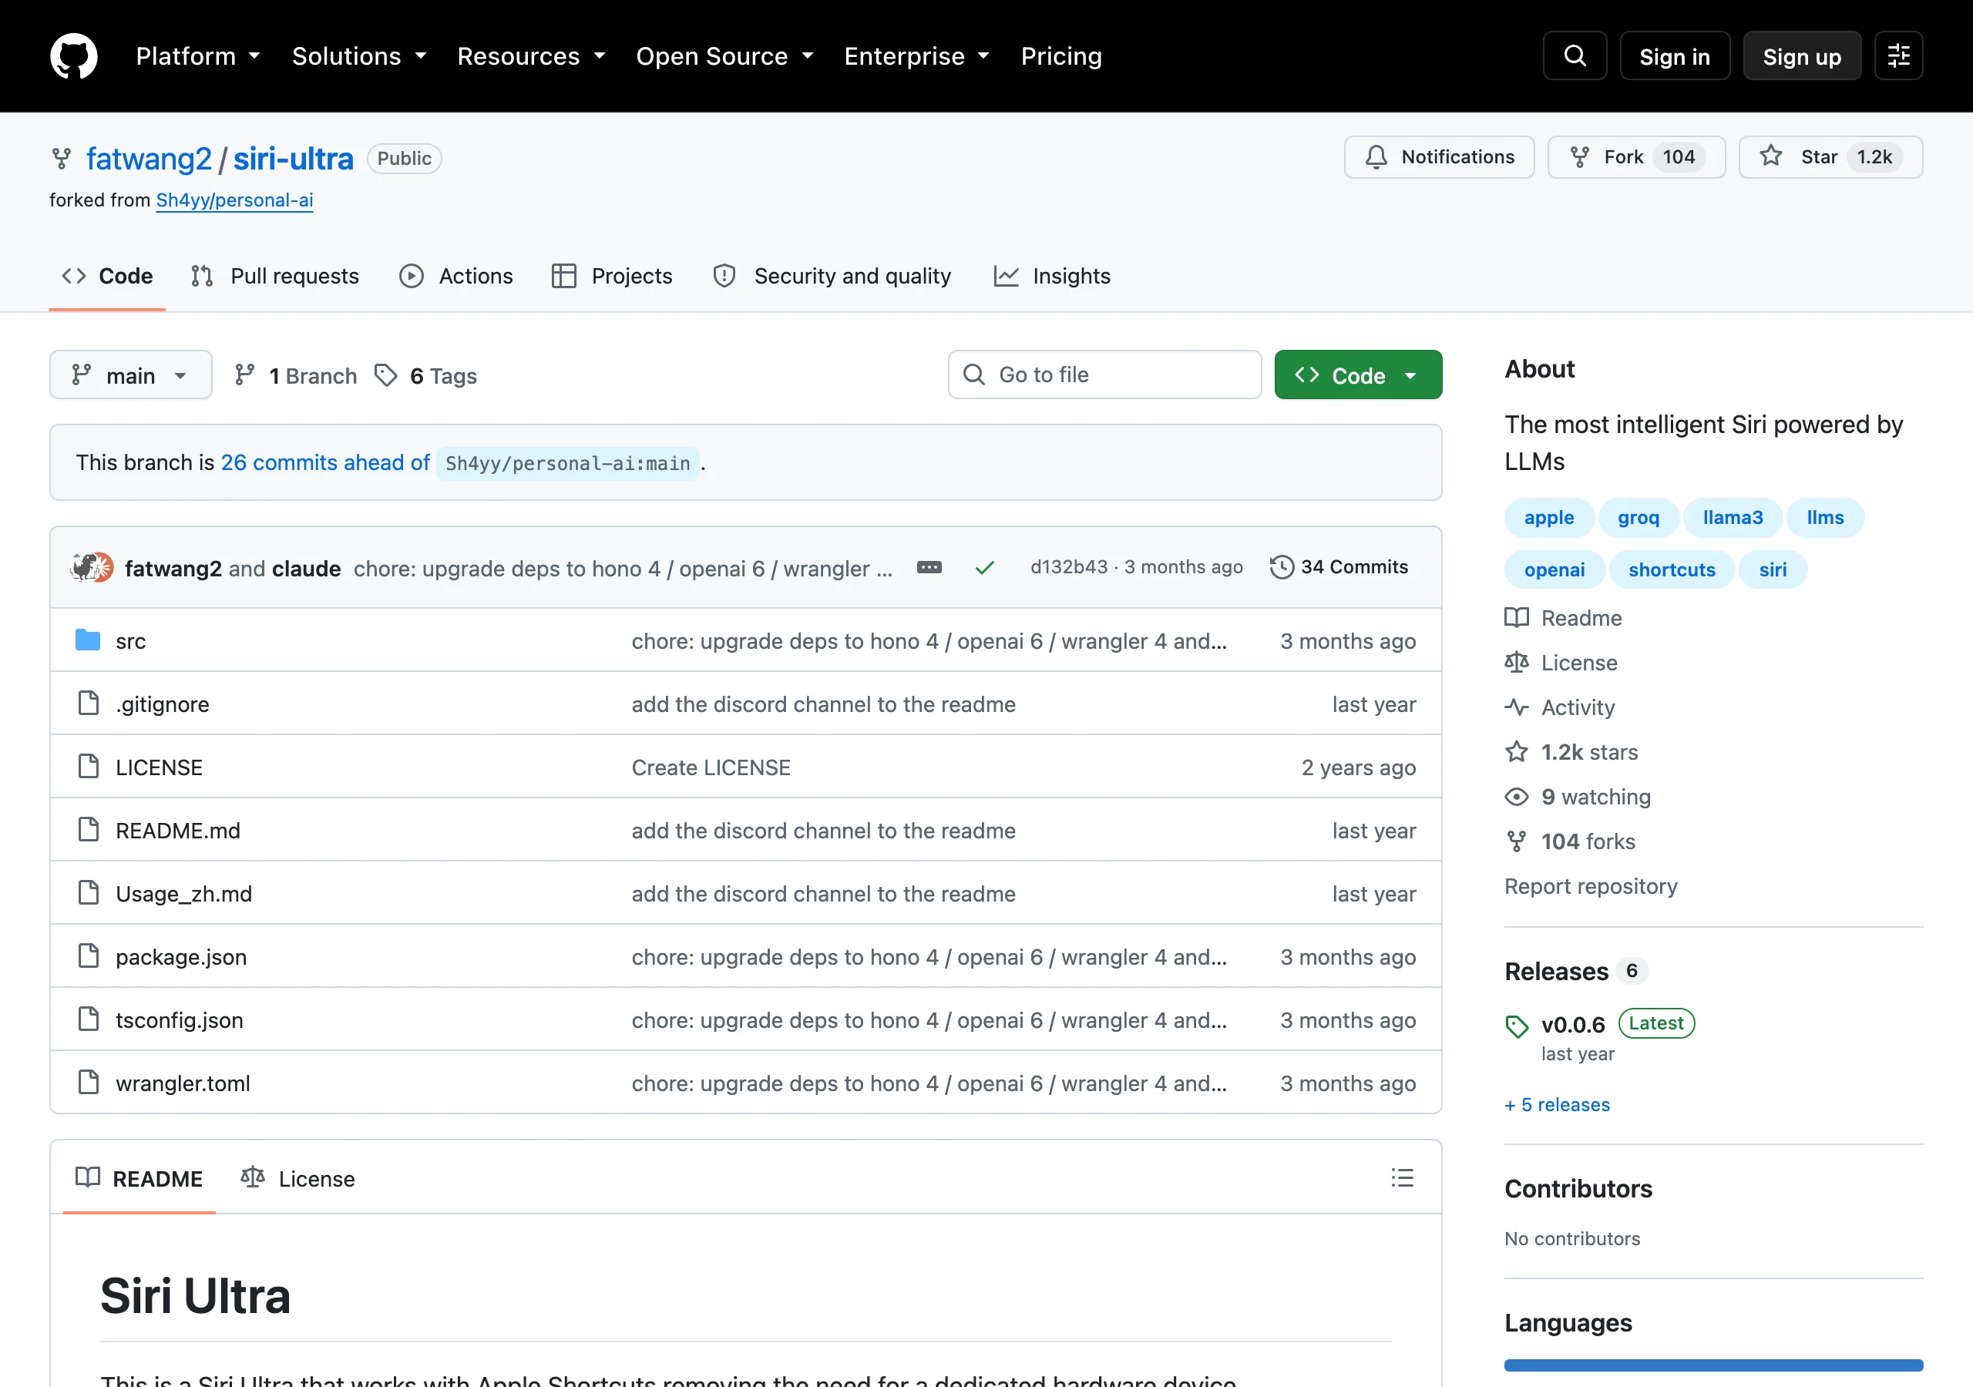This screenshot has width=1973, height=1387.
Task: Show the + 5 releases link
Action: click(x=1557, y=1104)
